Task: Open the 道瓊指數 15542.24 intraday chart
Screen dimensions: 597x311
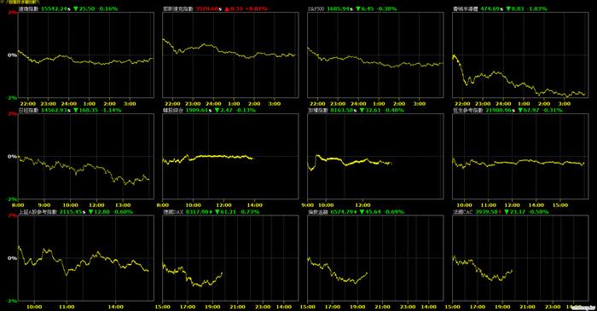Action: pos(86,55)
